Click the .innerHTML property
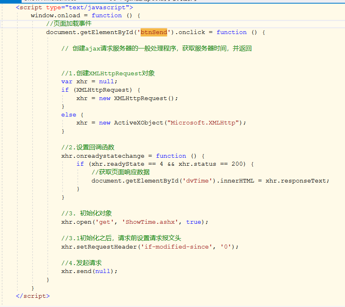The height and width of the screenshot is (307, 345). 235,181
